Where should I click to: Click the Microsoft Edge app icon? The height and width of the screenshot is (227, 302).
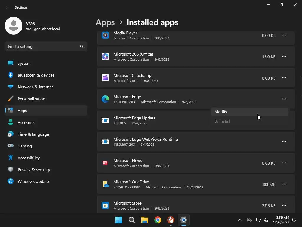tap(105, 99)
